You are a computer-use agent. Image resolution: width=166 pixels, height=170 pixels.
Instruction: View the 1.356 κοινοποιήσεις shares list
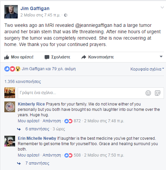pos(23,82)
